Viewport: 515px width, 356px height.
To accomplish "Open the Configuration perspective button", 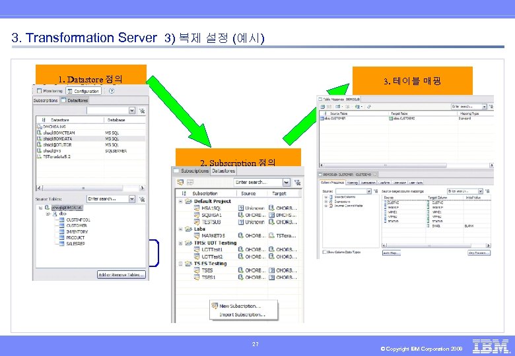I will click(83, 91).
